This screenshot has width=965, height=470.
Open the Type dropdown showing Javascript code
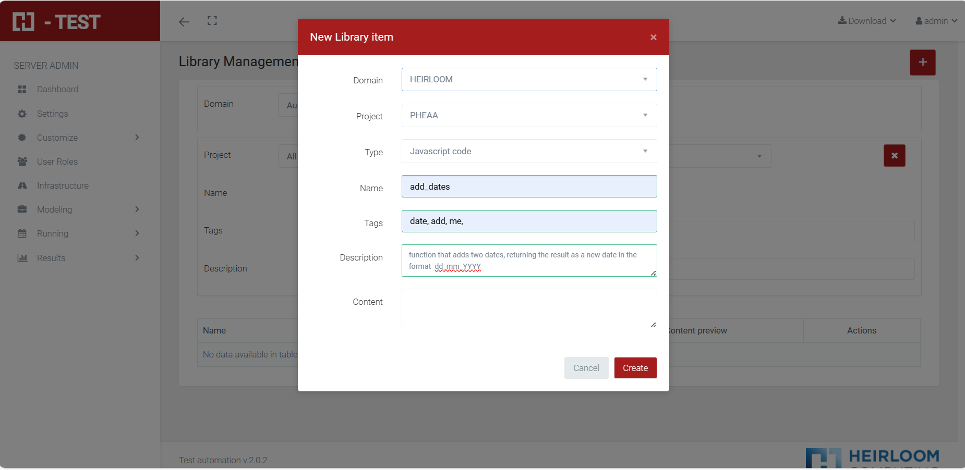click(x=528, y=152)
